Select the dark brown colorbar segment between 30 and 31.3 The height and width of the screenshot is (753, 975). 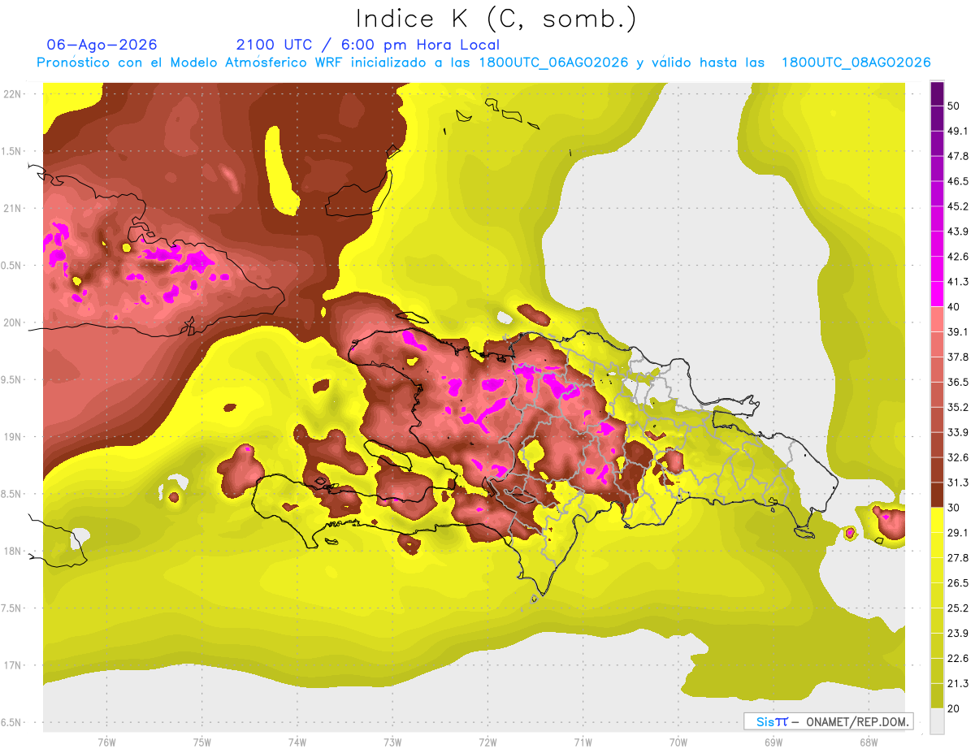click(x=938, y=495)
